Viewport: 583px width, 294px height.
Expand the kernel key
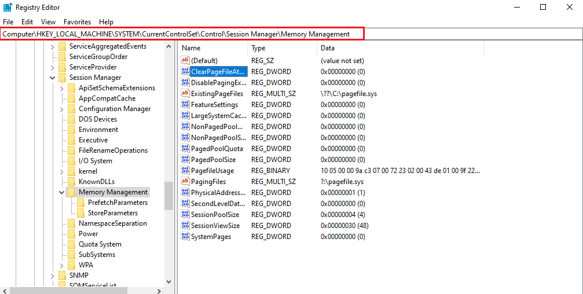pyautogui.click(x=62, y=171)
